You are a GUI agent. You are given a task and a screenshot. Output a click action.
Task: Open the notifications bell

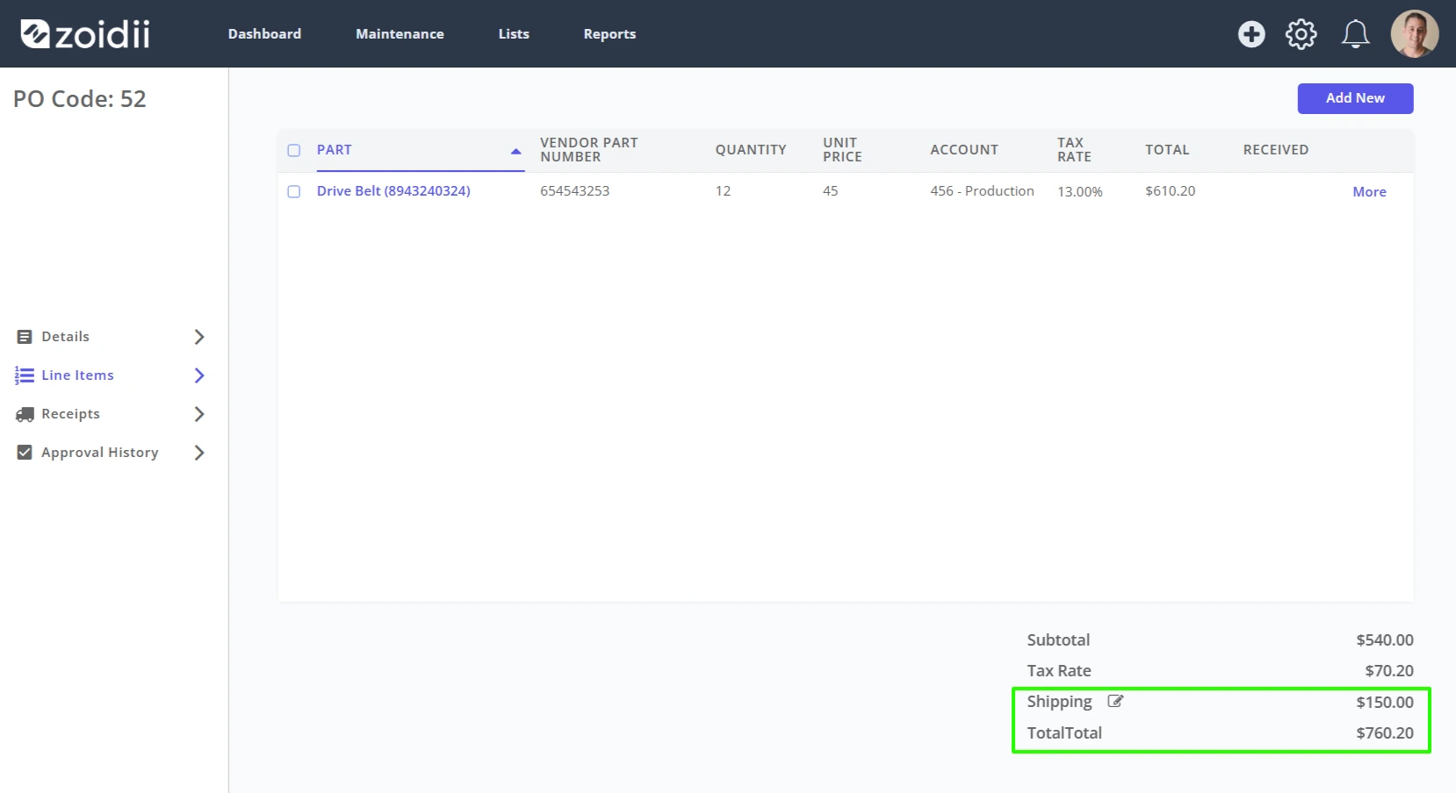click(1356, 34)
